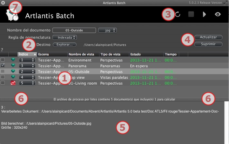Click the green gem icon in 05-Outside row
Image resolution: width=229 pixels, height=144 pixels.
coord(13,71)
